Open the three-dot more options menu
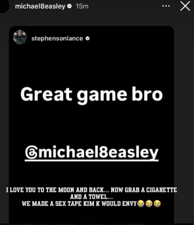Image resolution: width=194 pixels, height=225 pixels. (166, 6)
